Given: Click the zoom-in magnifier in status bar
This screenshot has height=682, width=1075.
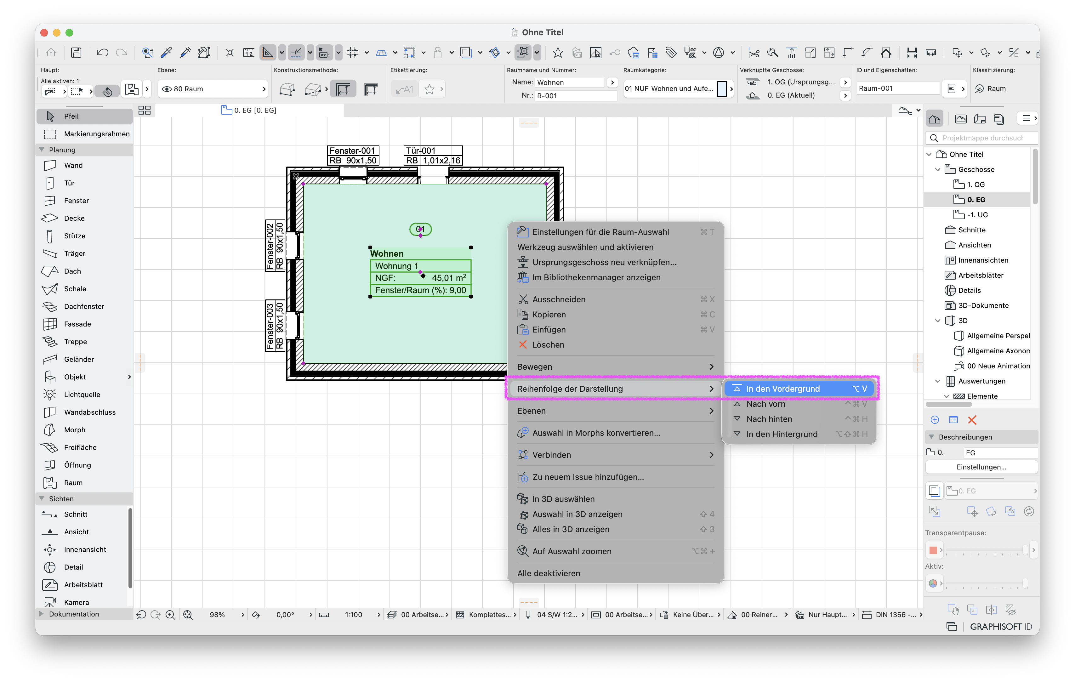Looking at the screenshot, I should [x=170, y=615].
